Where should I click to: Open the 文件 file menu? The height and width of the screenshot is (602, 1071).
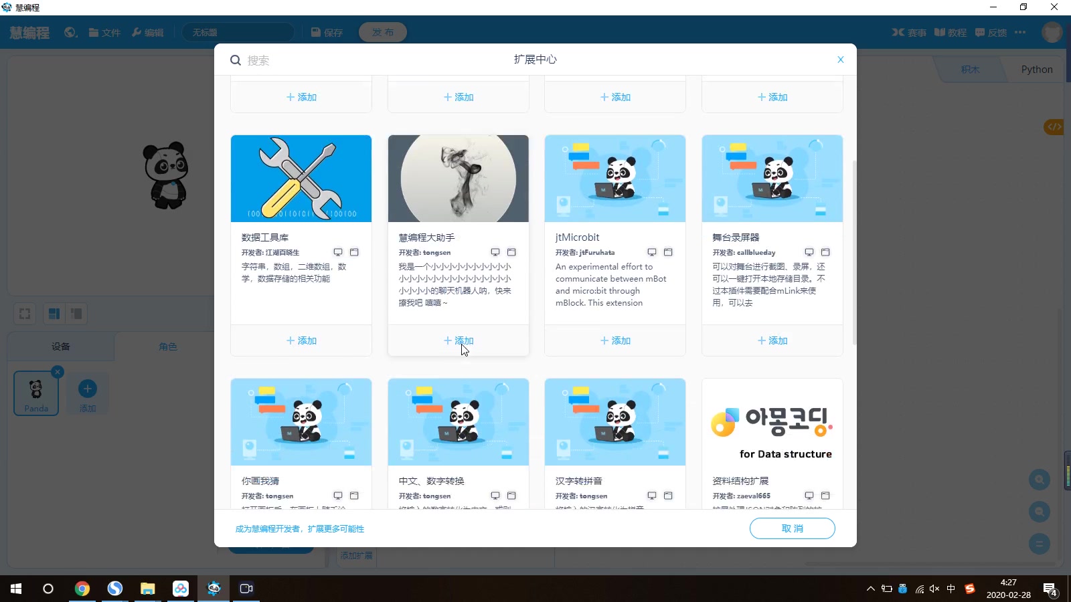[104, 31]
